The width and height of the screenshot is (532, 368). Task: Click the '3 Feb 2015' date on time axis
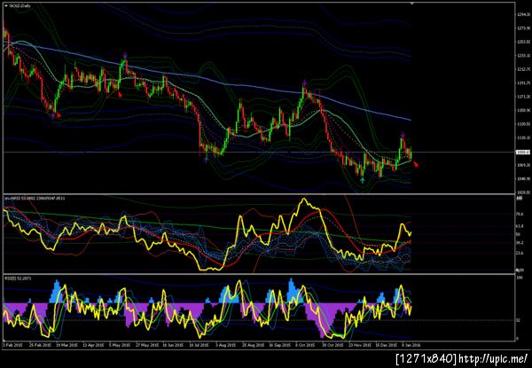(12, 345)
